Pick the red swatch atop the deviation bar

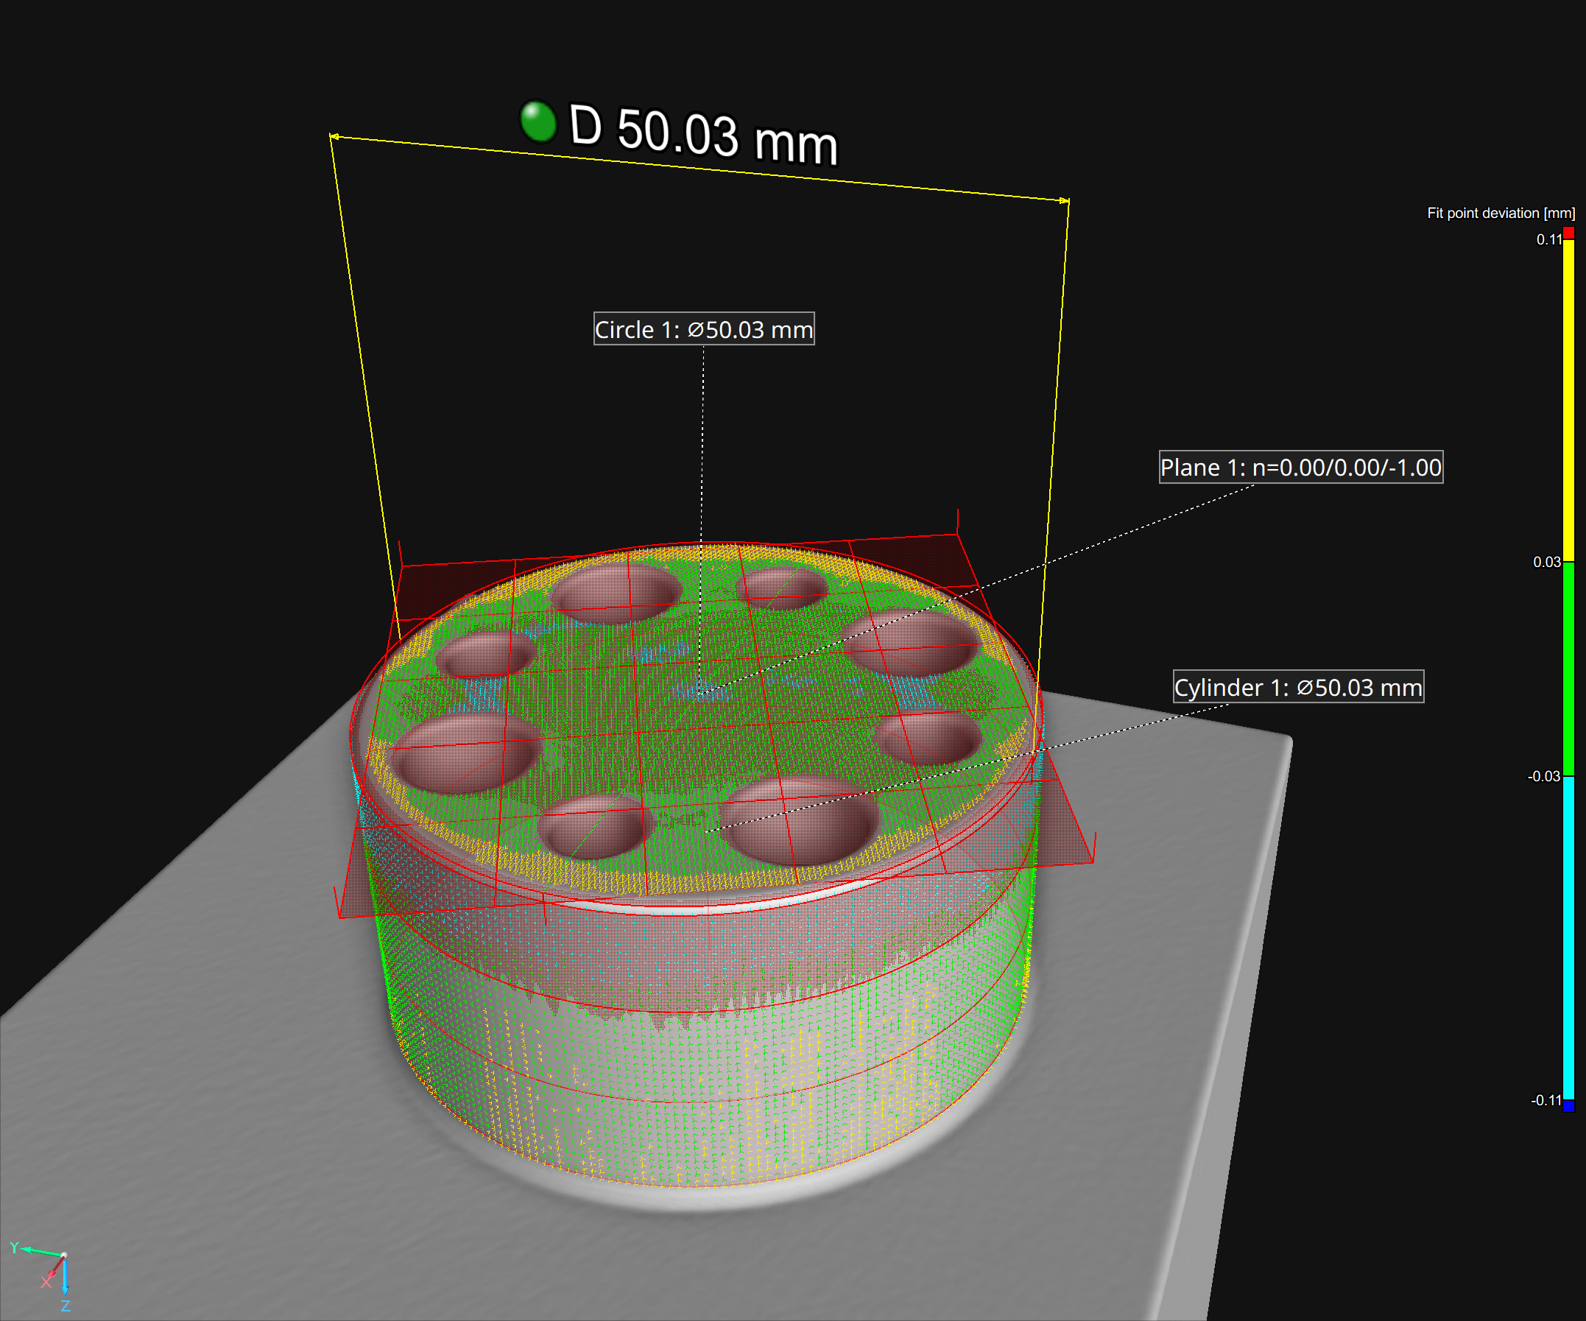1568,233
